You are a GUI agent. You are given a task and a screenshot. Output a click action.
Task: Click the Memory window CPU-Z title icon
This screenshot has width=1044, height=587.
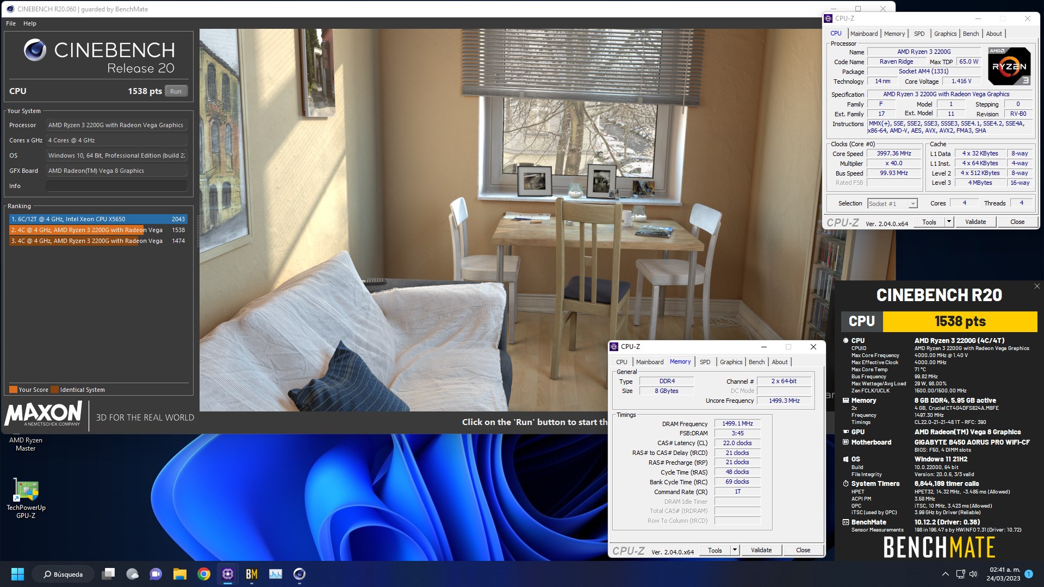tap(614, 347)
